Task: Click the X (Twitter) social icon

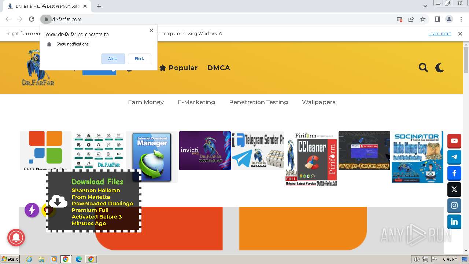Action: pyautogui.click(x=454, y=189)
